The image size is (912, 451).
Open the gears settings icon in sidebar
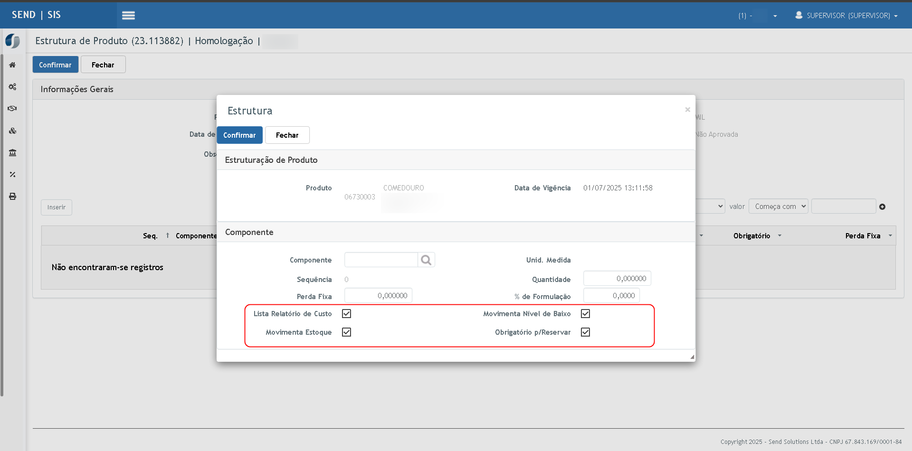click(12, 87)
